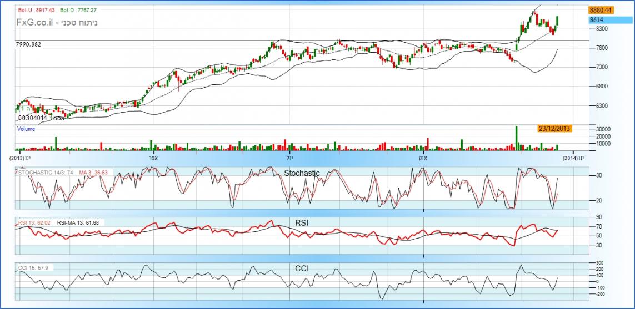635x309 pixels.
Task: Select the STOCHASTIC 14/3 value label
Action: (47, 173)
